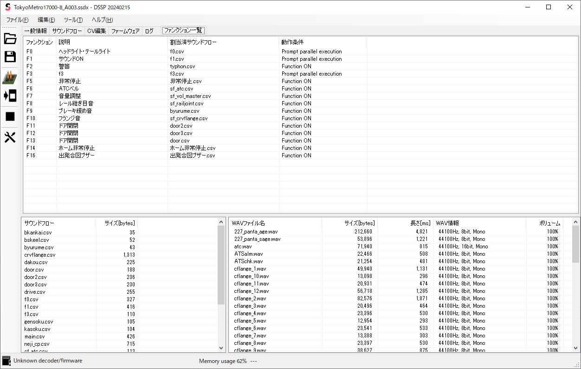Switch to the サウンドフロー tab
The height and width of the screenshot is (369, 581).
pyautogui.click(x=67, y=31)
